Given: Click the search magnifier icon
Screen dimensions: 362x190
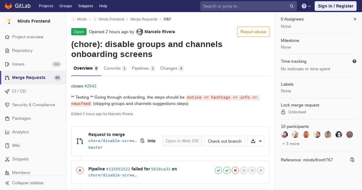Looking at the screenshot, I should pos(292,6).
